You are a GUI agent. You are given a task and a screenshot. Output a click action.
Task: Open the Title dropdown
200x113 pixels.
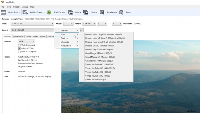(x=32, y=24)
